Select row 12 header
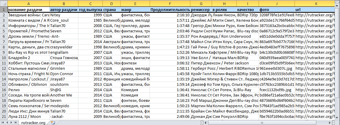Image resolution: width=340 pixels, height=125 pixels. (4, 69)
